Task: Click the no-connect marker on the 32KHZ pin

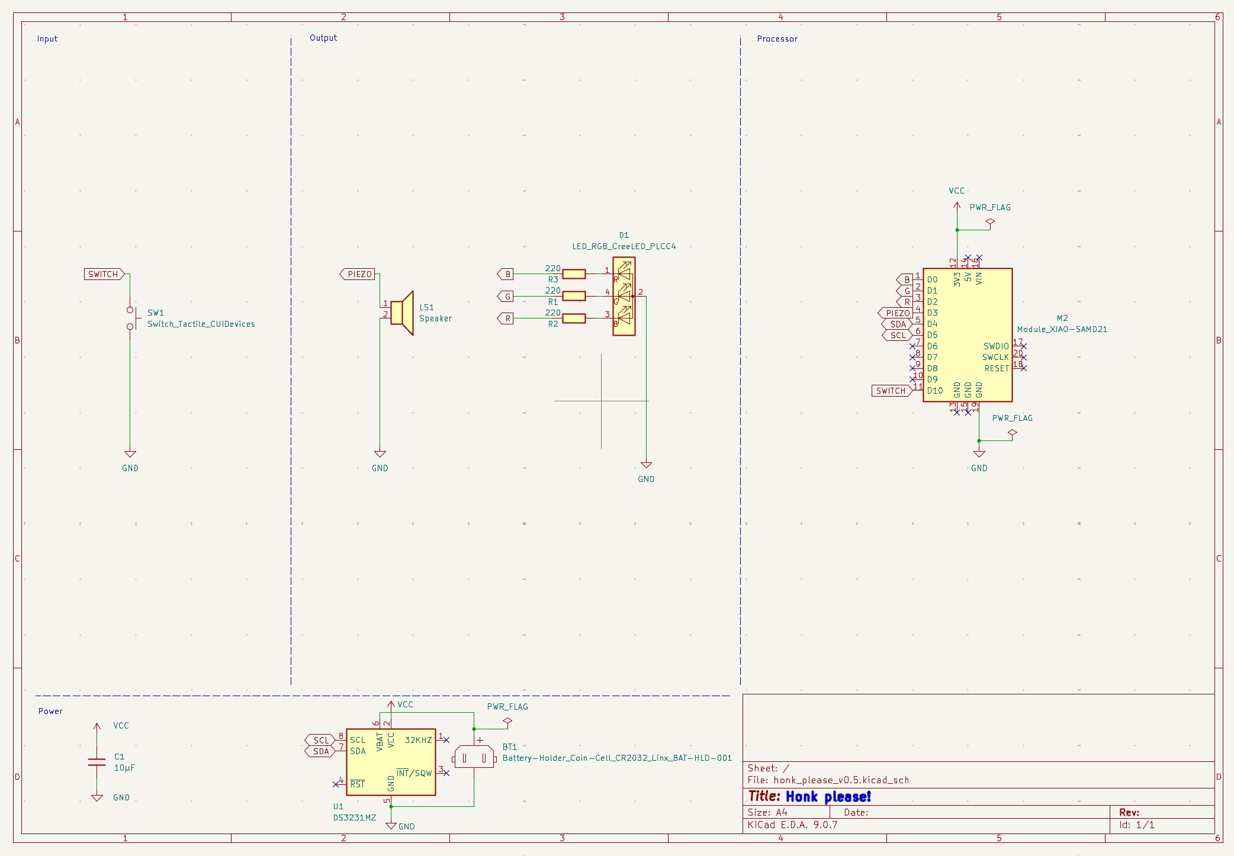Action: point(446,740)
